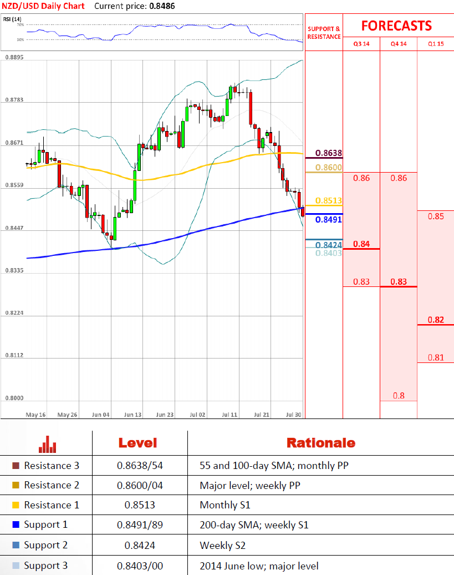Image resolution: width=454 pixels, height=575 pixels.
Task: Click the 'Resistance 3' row label
Action: click(x=52, y=466)
